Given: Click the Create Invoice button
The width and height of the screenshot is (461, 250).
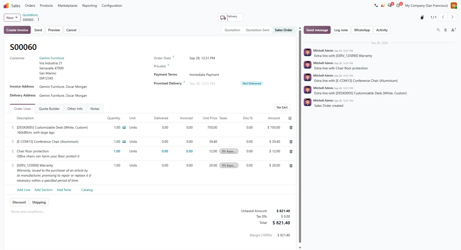Looking at the screenshot, I should [x=17, y=30].
